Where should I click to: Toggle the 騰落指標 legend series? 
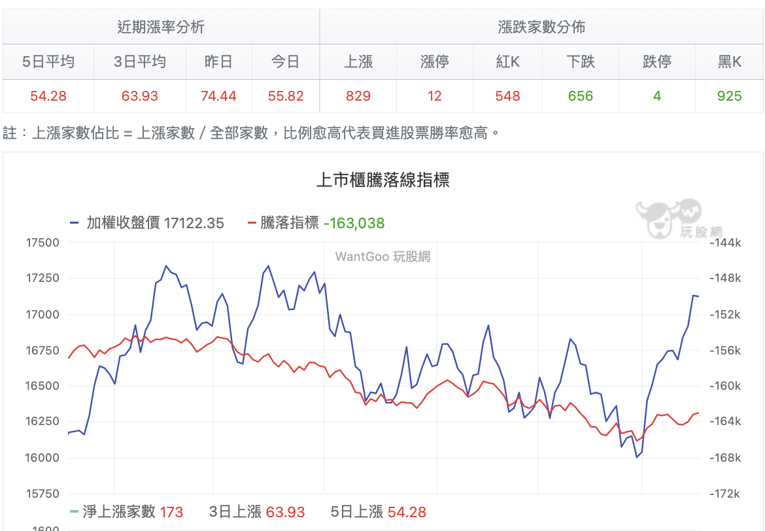316,223
